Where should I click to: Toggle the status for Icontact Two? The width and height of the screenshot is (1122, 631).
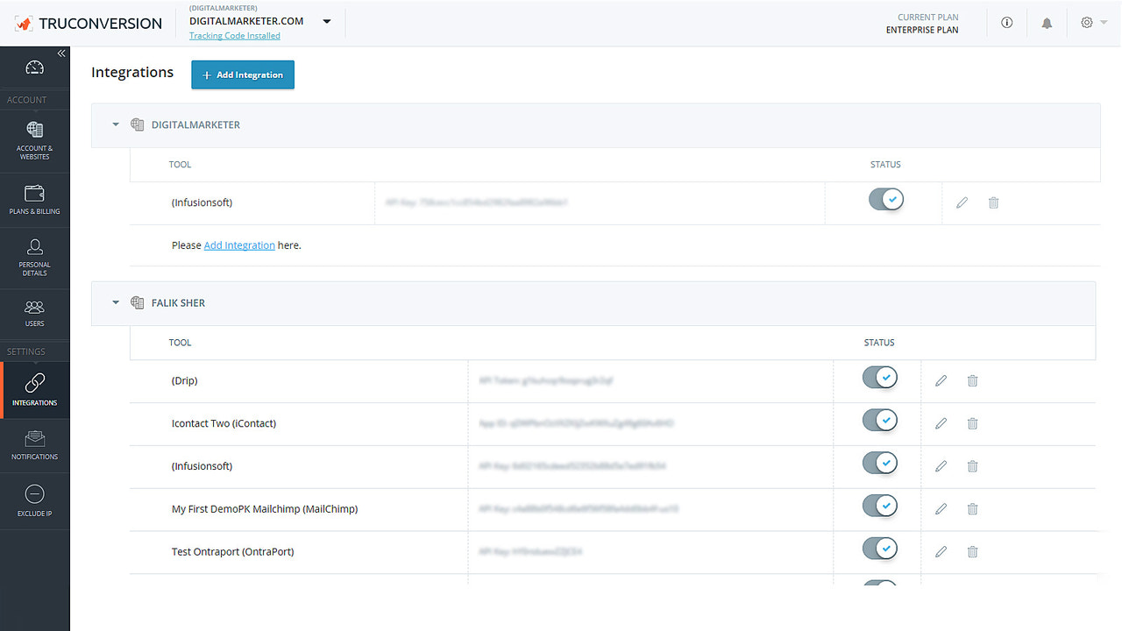click(x=879, y=420)
